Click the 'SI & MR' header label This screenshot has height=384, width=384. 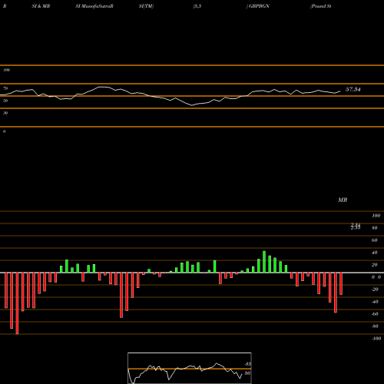41,6
